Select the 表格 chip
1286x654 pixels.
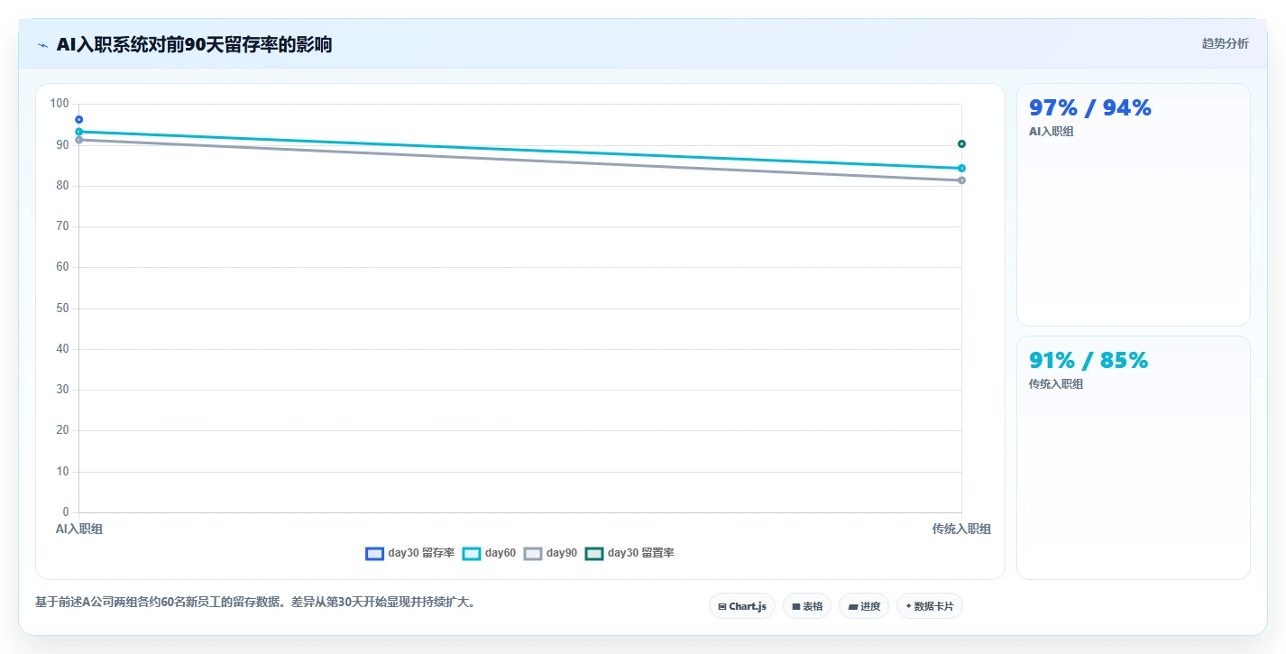click(x=807, y=606)
